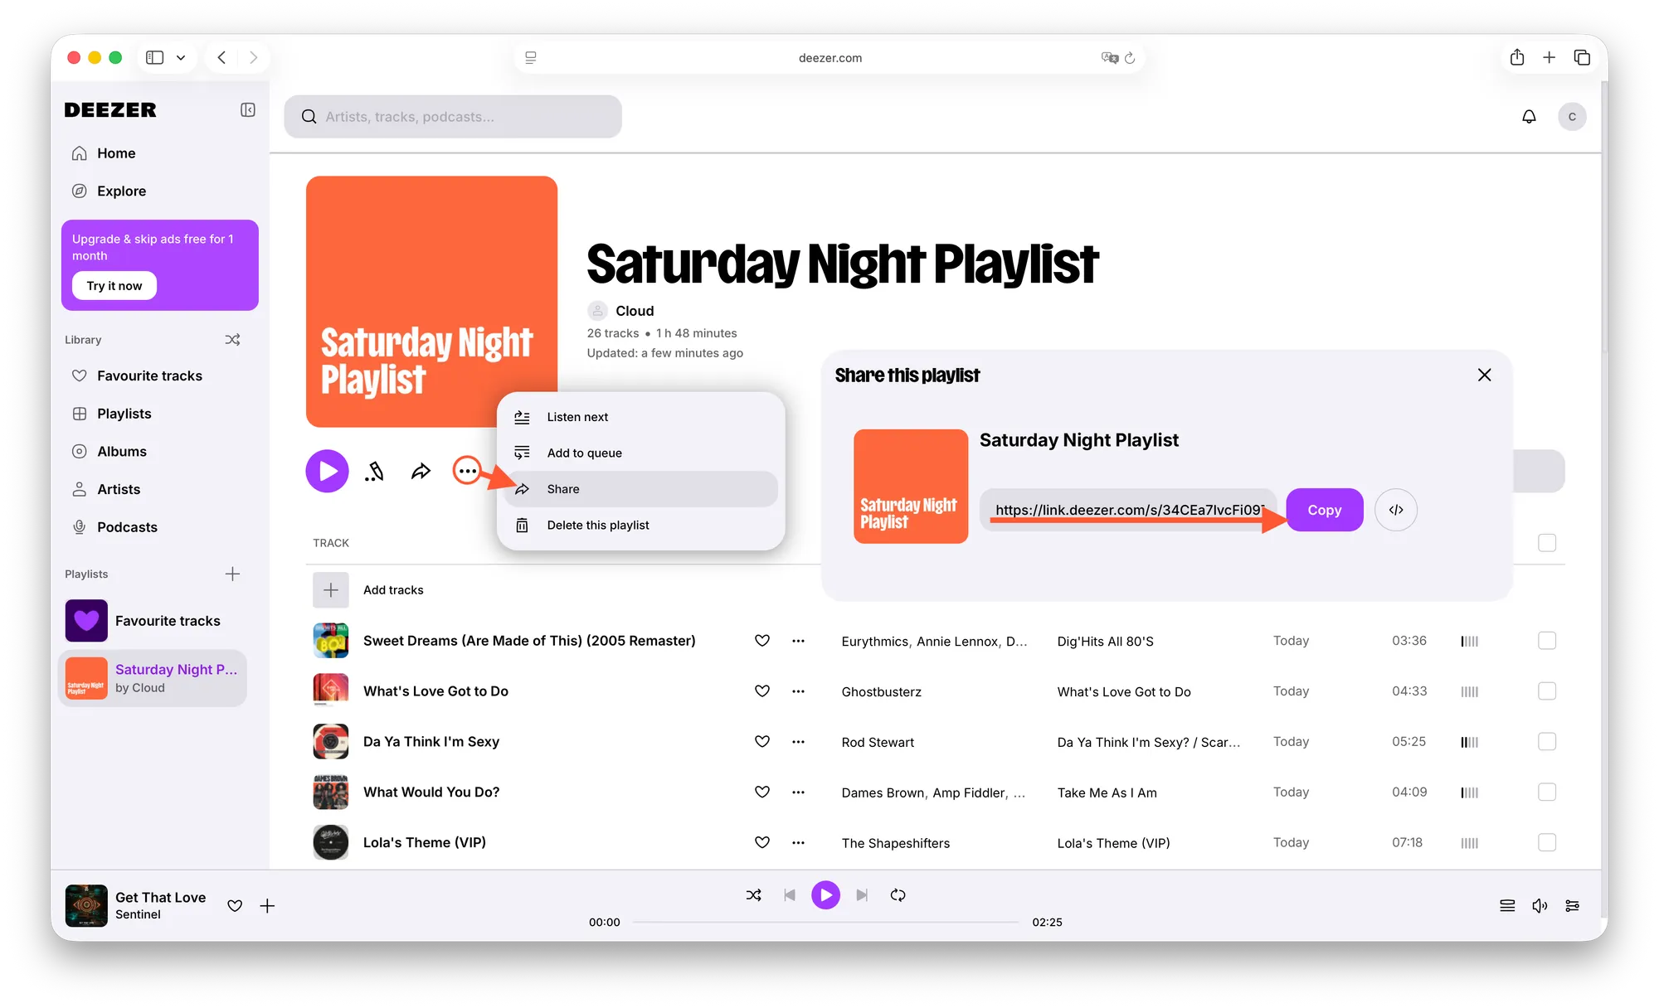This screenshot has width=1659, height=1008.
Task: Click Add tracks plus button
Action: click(330, 590)
